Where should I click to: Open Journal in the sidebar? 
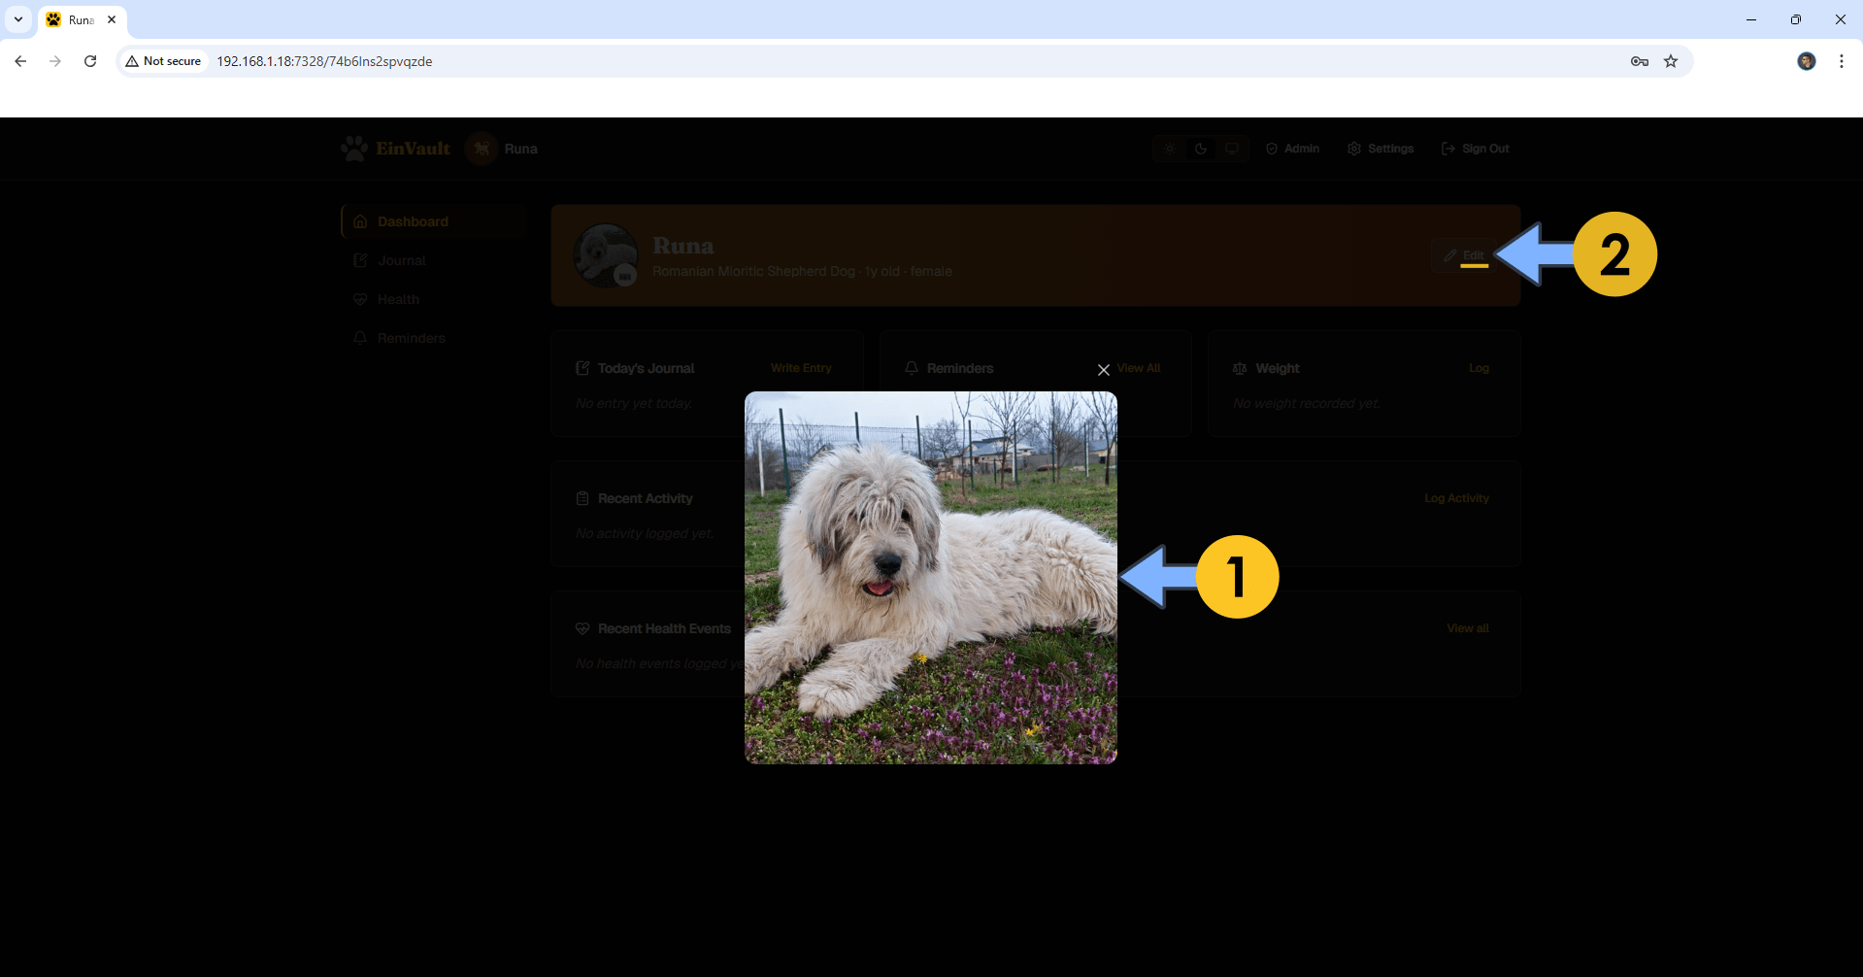coord(401,260)
